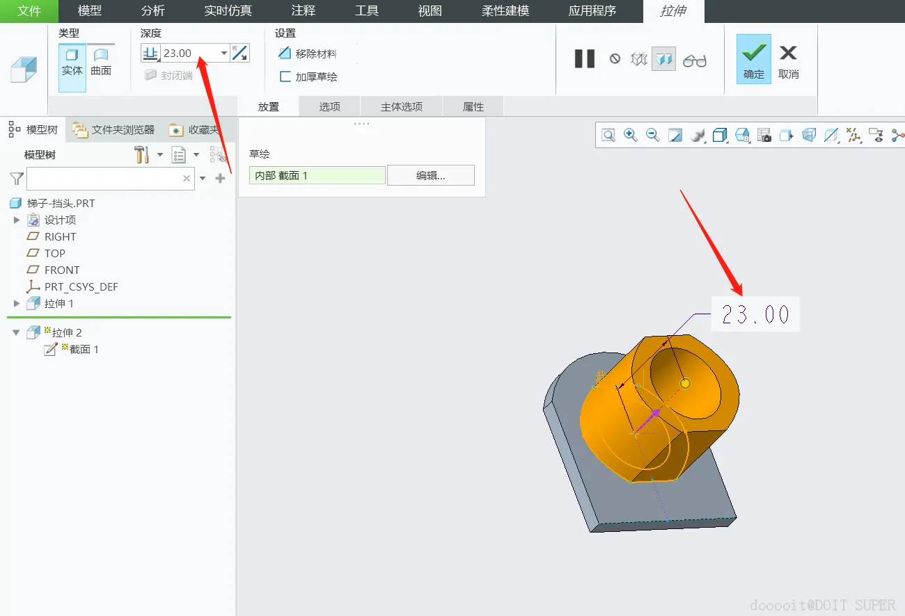This screenshot has width=905, height=616.
Task: Expand the 拉伸 1 tree node
Action: 17,303
